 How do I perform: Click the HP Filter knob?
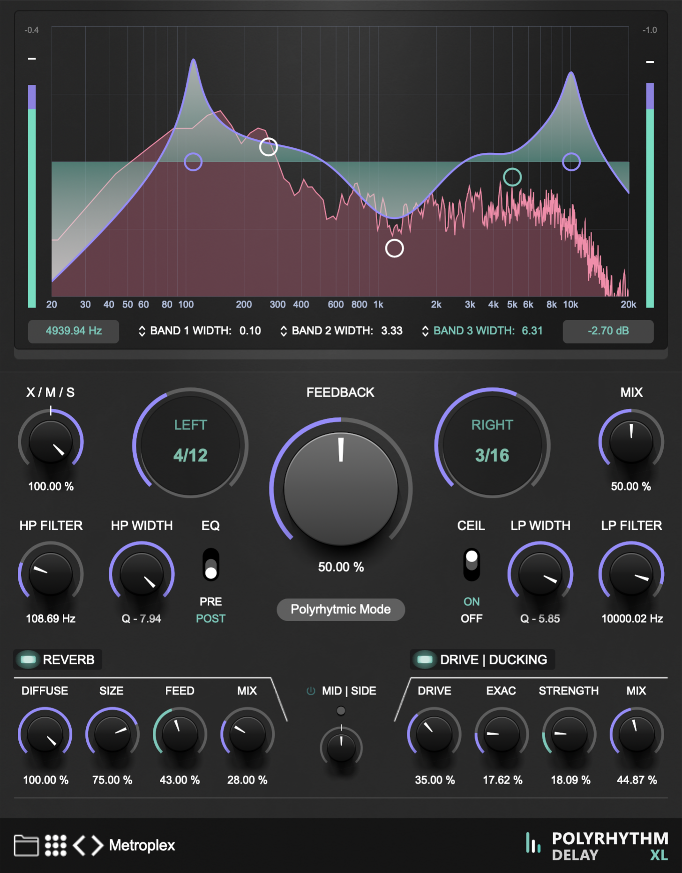51,574
